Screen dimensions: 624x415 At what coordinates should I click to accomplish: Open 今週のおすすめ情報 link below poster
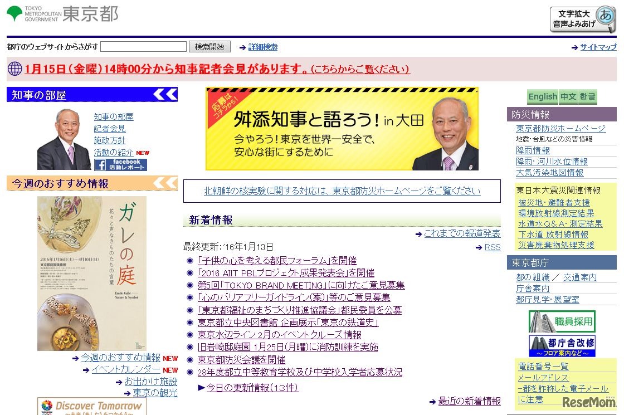[x=120, y=358]
